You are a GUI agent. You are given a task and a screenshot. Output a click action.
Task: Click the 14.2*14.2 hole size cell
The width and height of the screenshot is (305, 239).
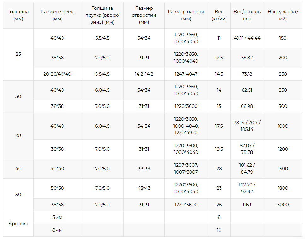point(144,74)
